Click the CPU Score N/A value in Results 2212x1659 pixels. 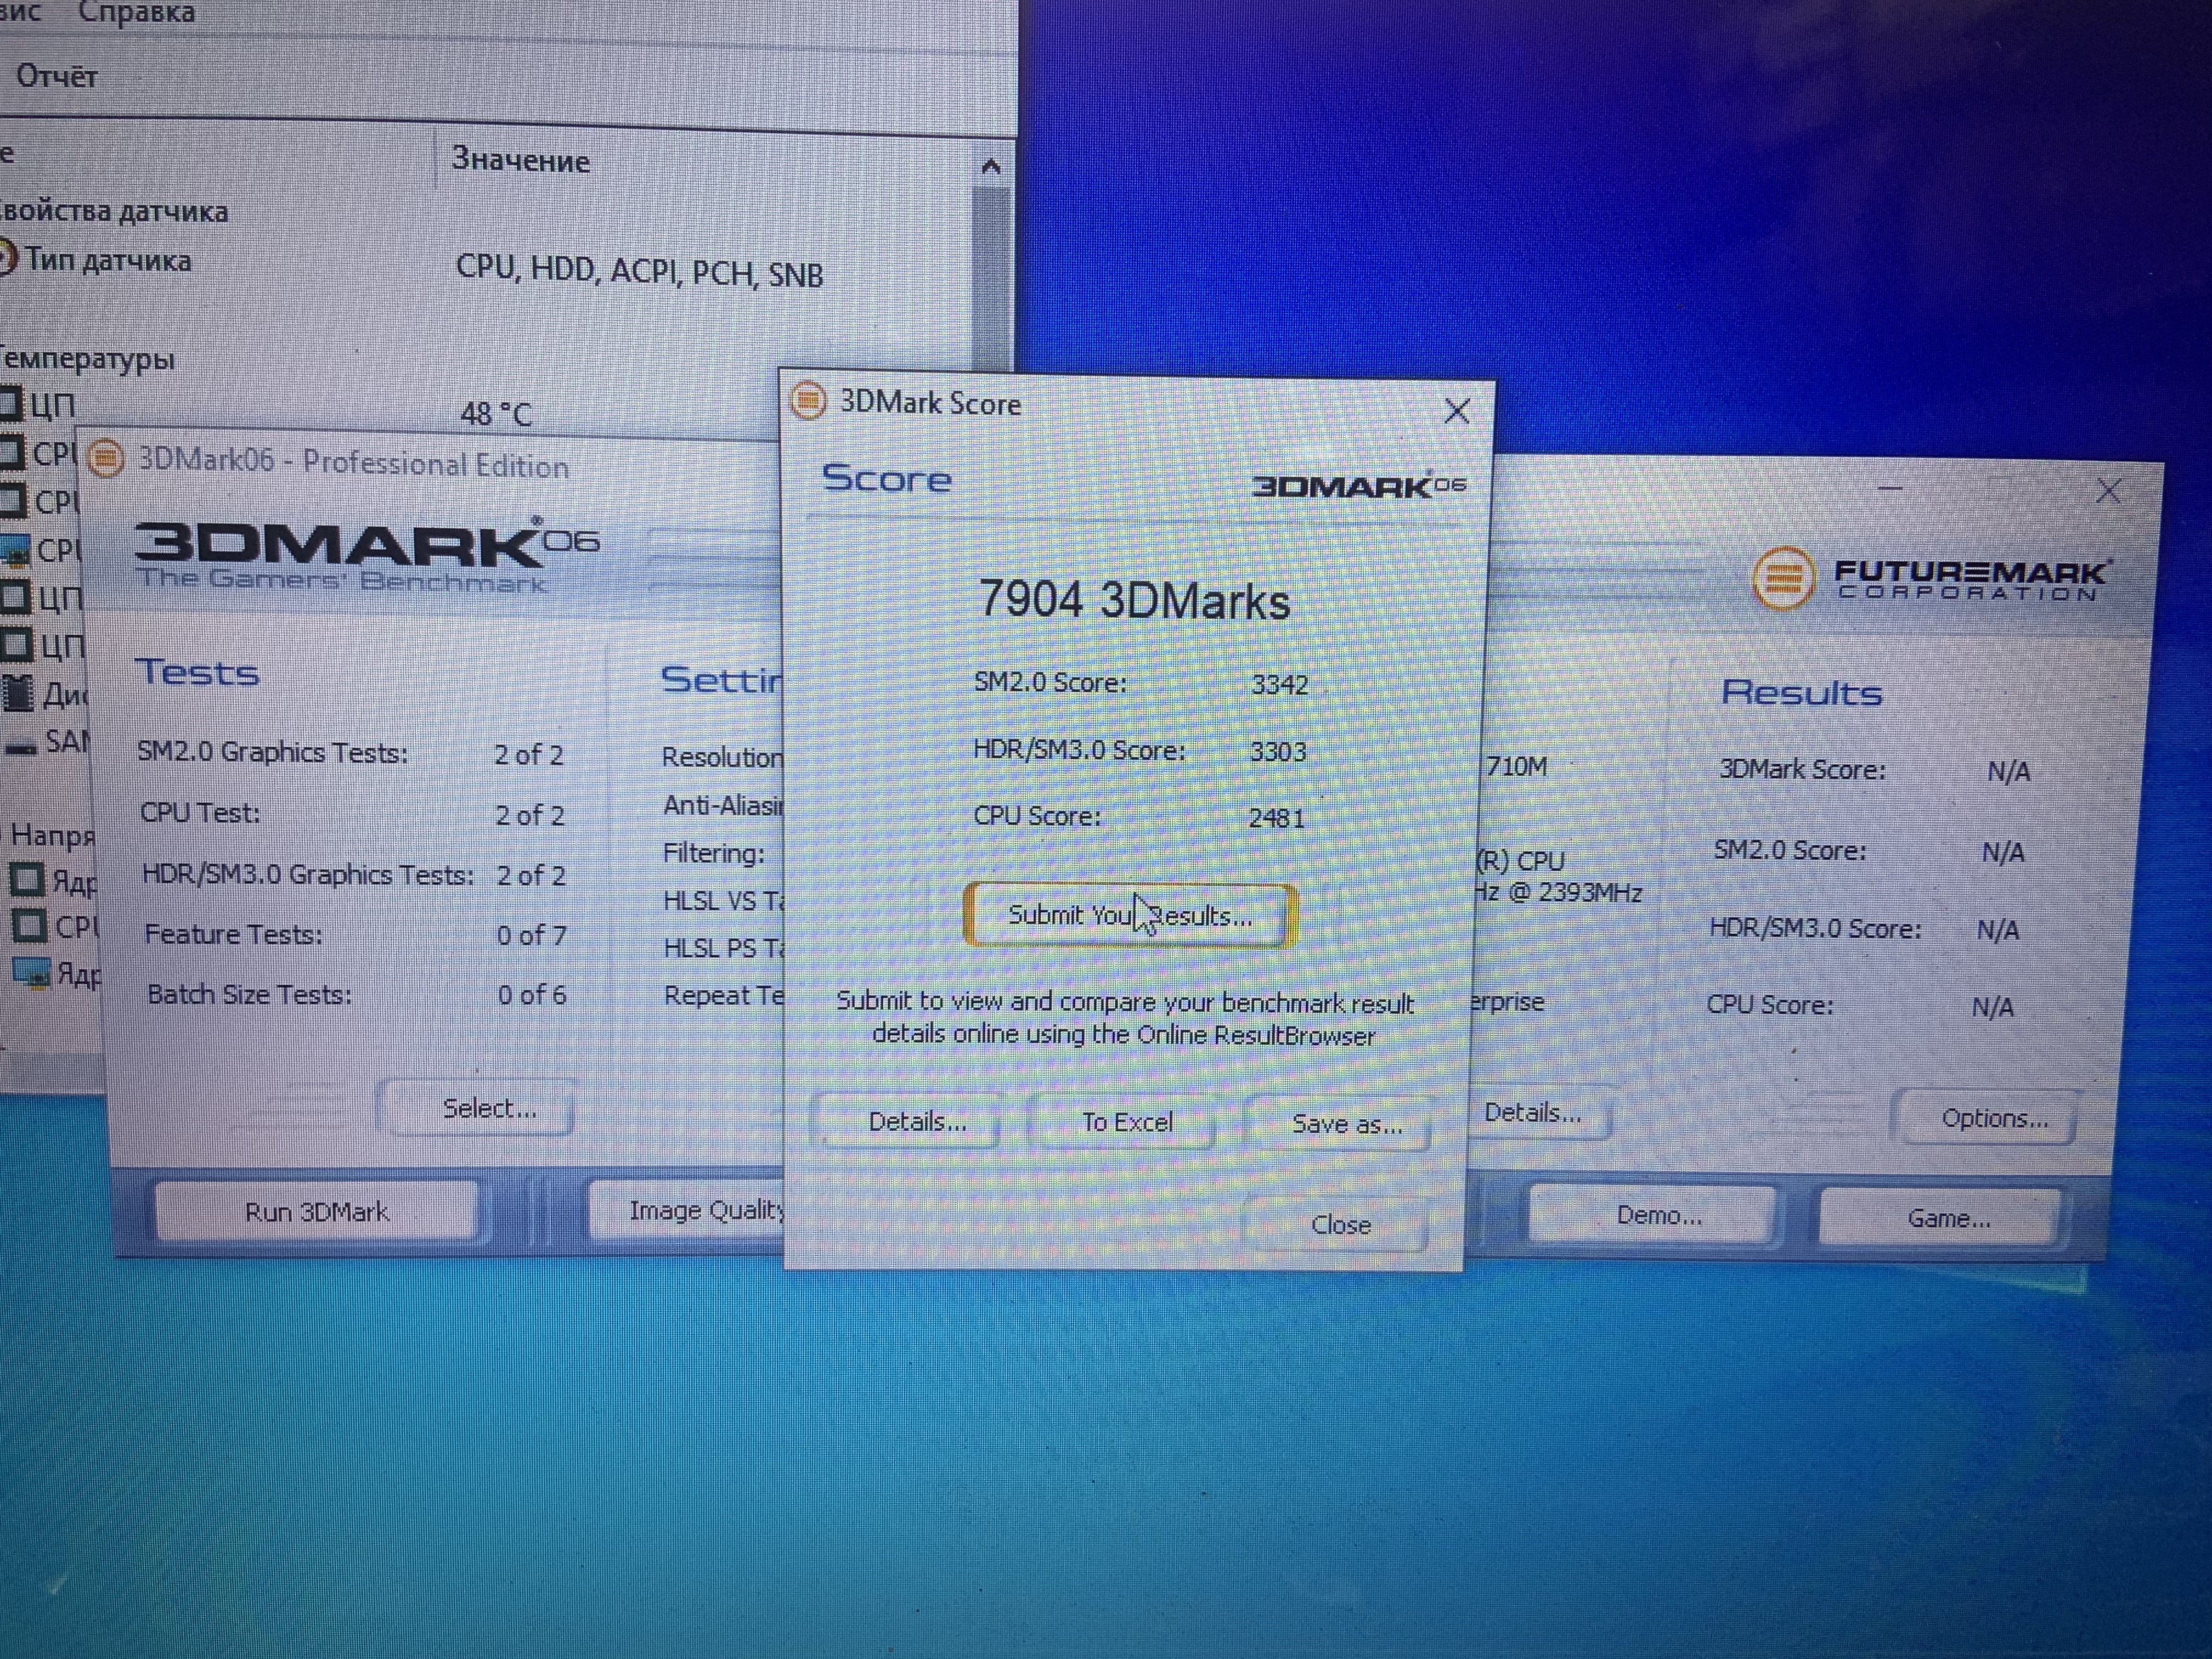[x=1992, y=1007]
